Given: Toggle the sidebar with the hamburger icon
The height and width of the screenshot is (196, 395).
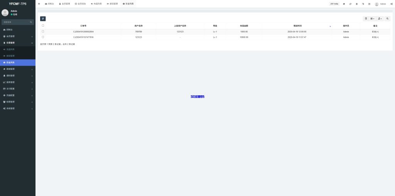Looking at the screenshot, I should [x=39, y=4].
